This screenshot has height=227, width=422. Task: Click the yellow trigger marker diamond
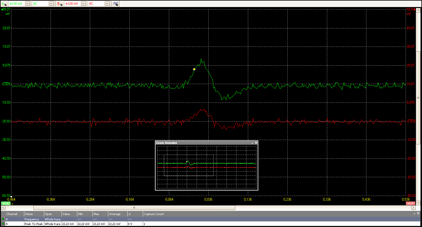[x=194, y=69]
